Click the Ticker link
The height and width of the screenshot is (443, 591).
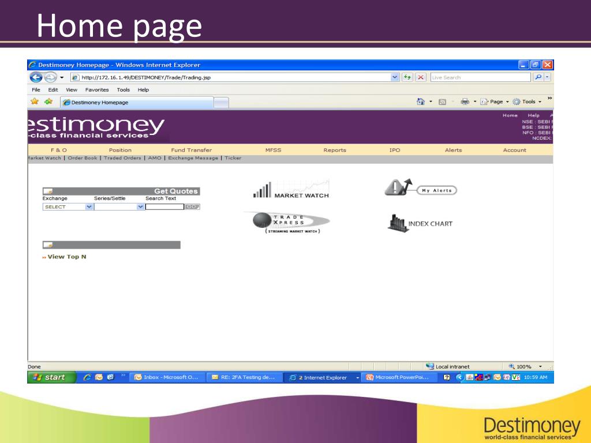click(x=233, y=158)
